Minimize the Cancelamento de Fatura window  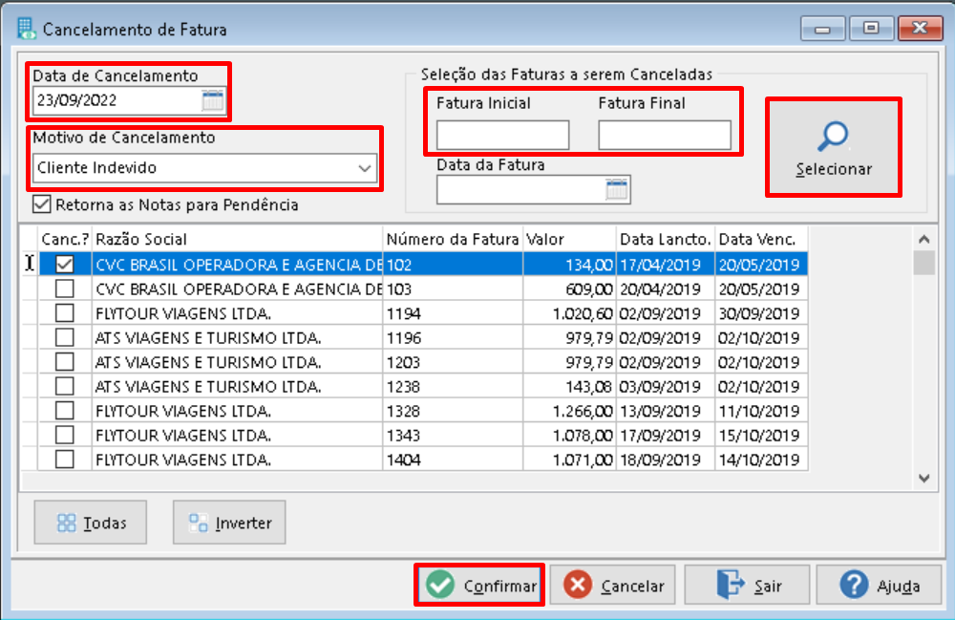click(x=822, y=29)
